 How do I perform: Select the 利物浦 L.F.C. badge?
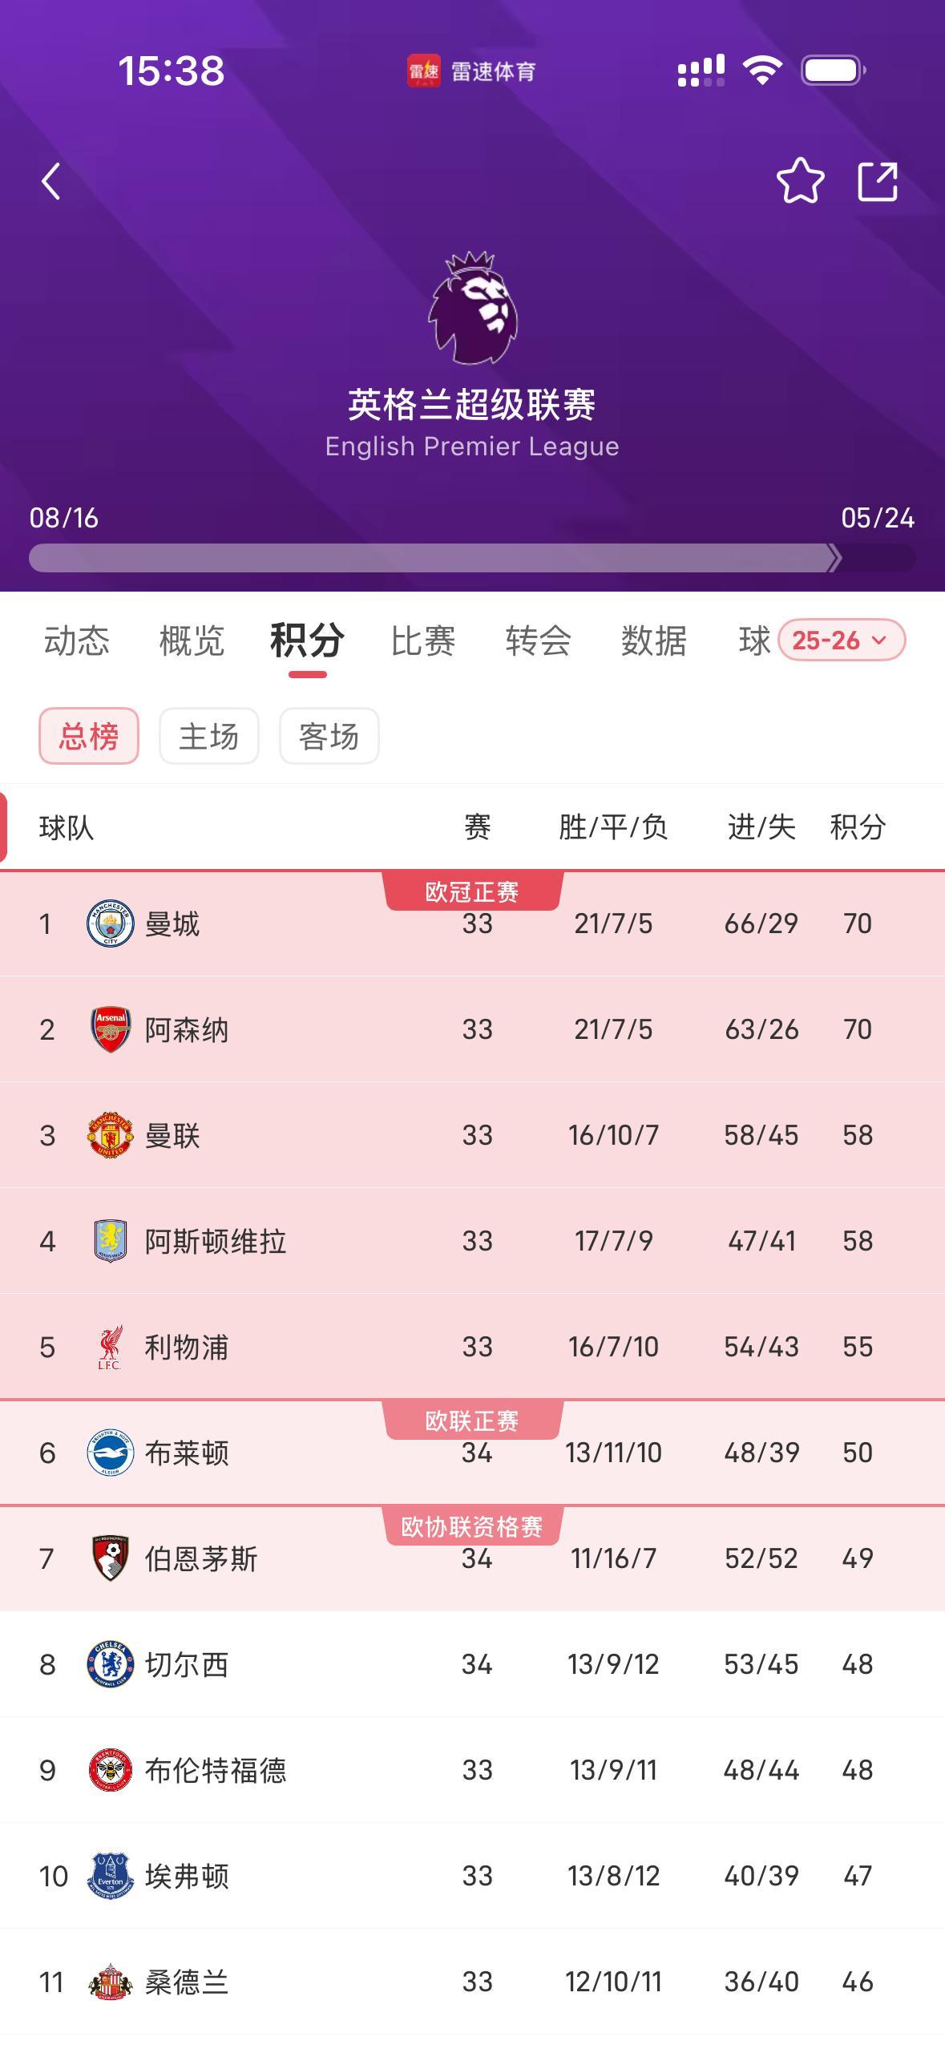108,1346
